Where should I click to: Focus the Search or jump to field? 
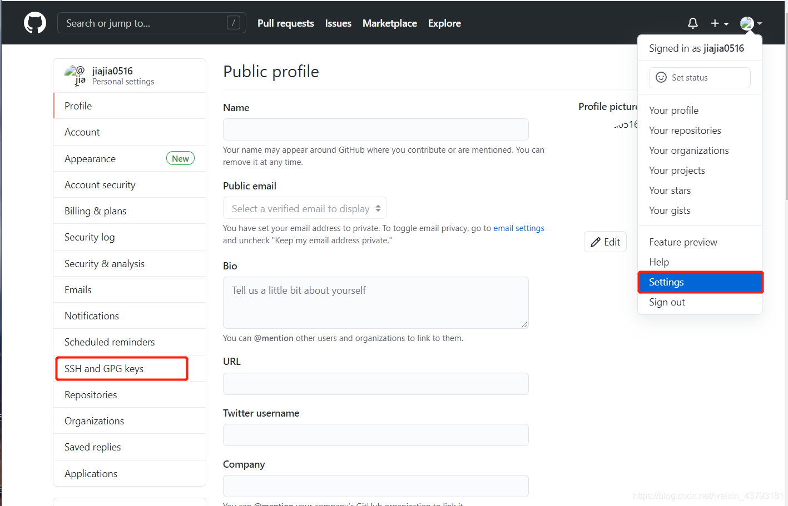click(152, 23)
